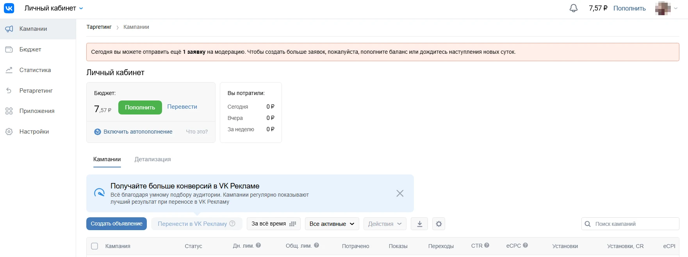
Task: Open notifications bell icon
Action: coord(573,8)
